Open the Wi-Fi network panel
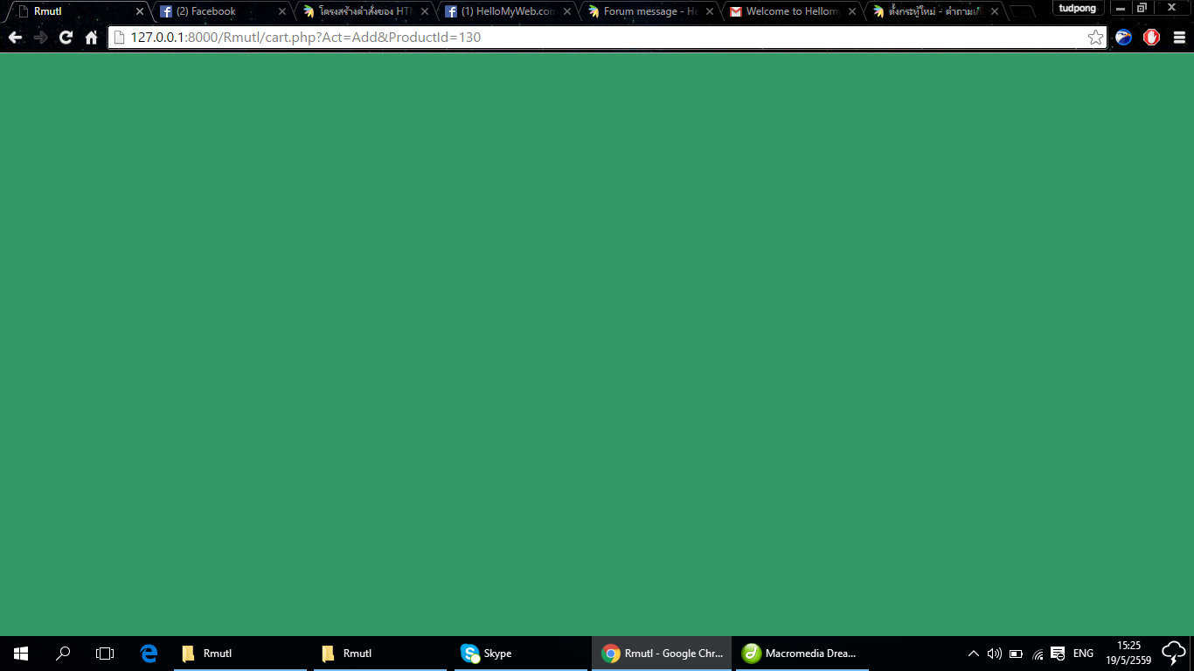1194x671 pixels. pos(1038,654)
